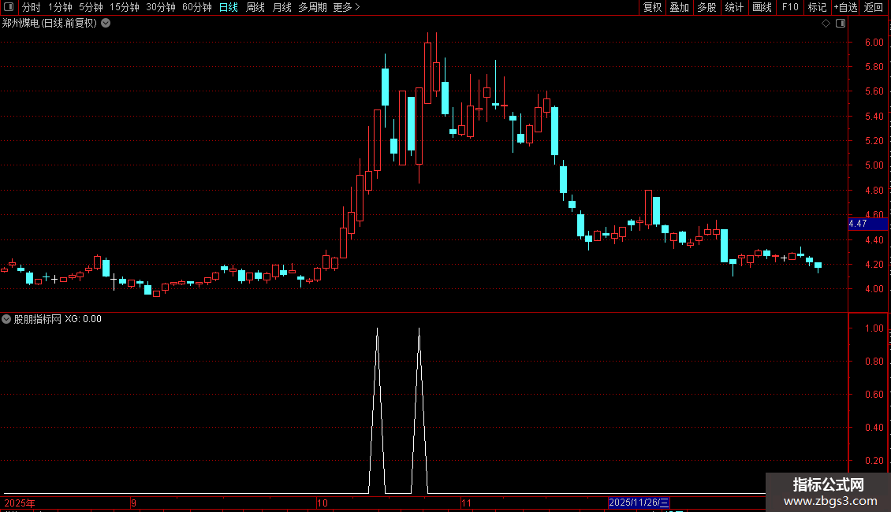Click the 5.00 price axis label
The height and width of the screenshot is (512, 891).
pos(874,165)
